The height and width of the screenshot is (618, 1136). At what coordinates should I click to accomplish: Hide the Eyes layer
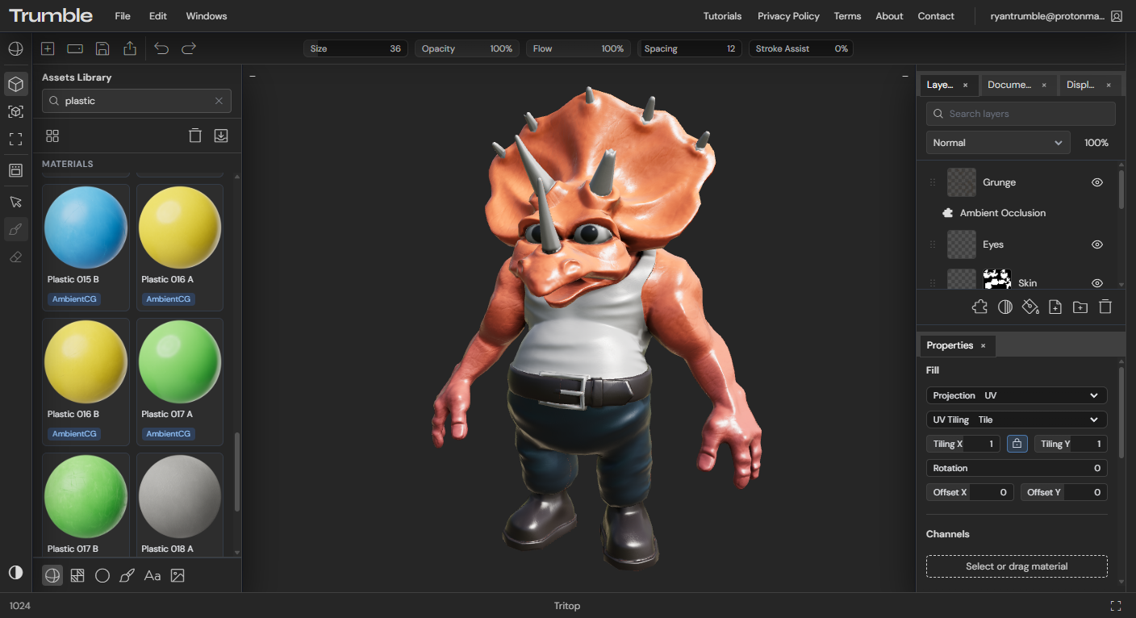(x=1096, y=244)
